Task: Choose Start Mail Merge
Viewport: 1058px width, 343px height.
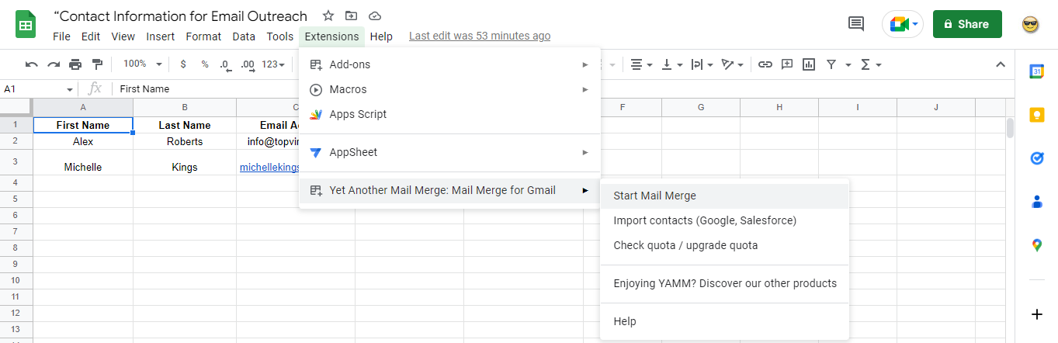Action: 724,196
